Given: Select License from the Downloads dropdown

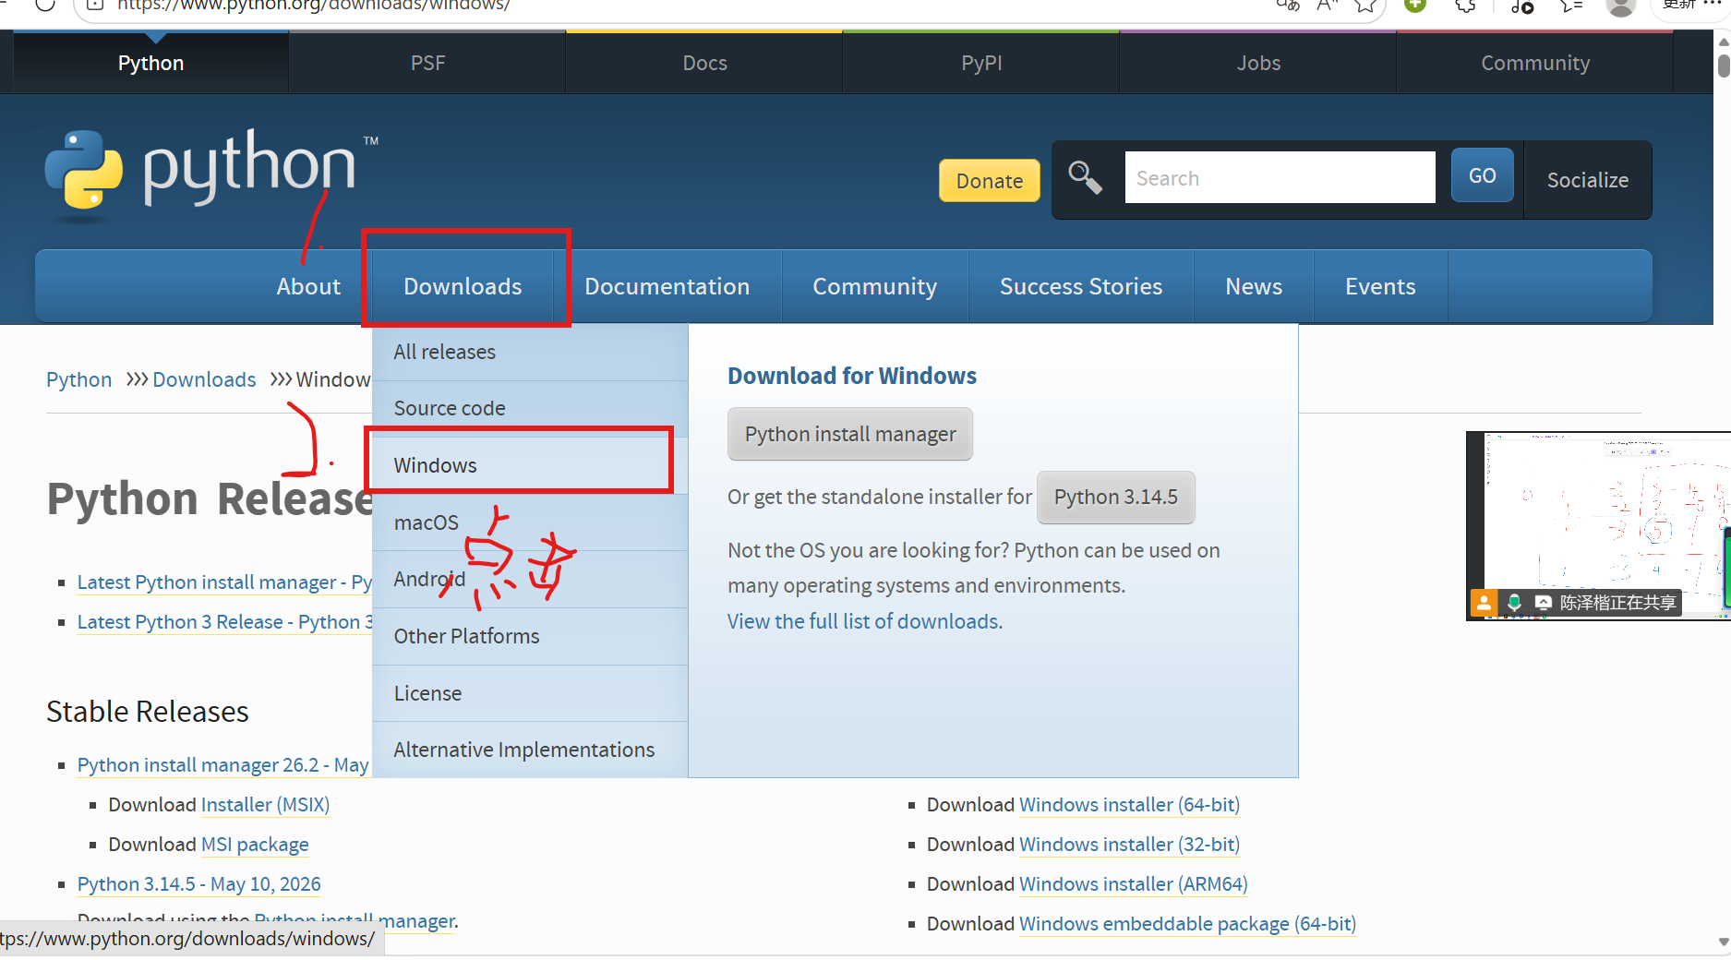Looking at the screenshot, I should pyautogui.click(x=530, y=693).
